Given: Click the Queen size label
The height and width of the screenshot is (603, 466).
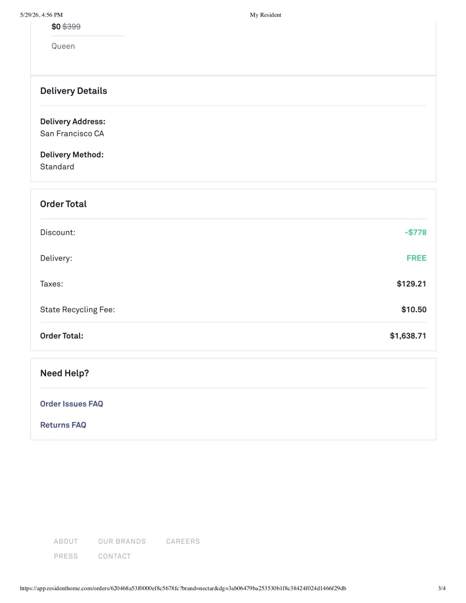Looking at the screenshot, I should coord(63,46).
